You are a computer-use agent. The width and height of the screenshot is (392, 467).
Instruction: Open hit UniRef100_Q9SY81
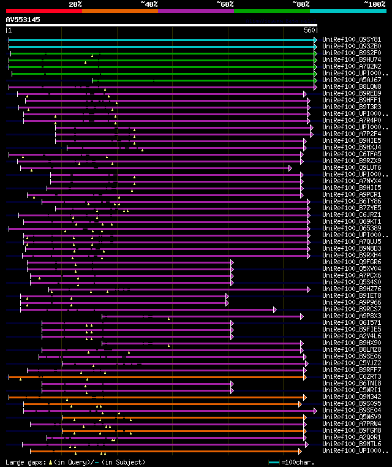click(352, 39)
